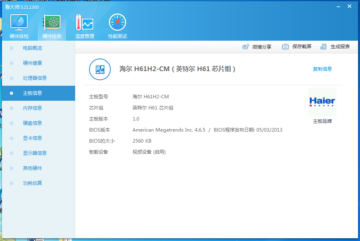Click the 板载设备 field label
This screenshot has width=360, height=241.
pos(99,152)
